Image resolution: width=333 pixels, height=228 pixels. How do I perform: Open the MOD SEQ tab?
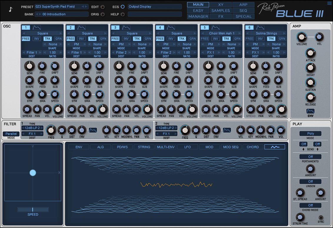(231, 147)
